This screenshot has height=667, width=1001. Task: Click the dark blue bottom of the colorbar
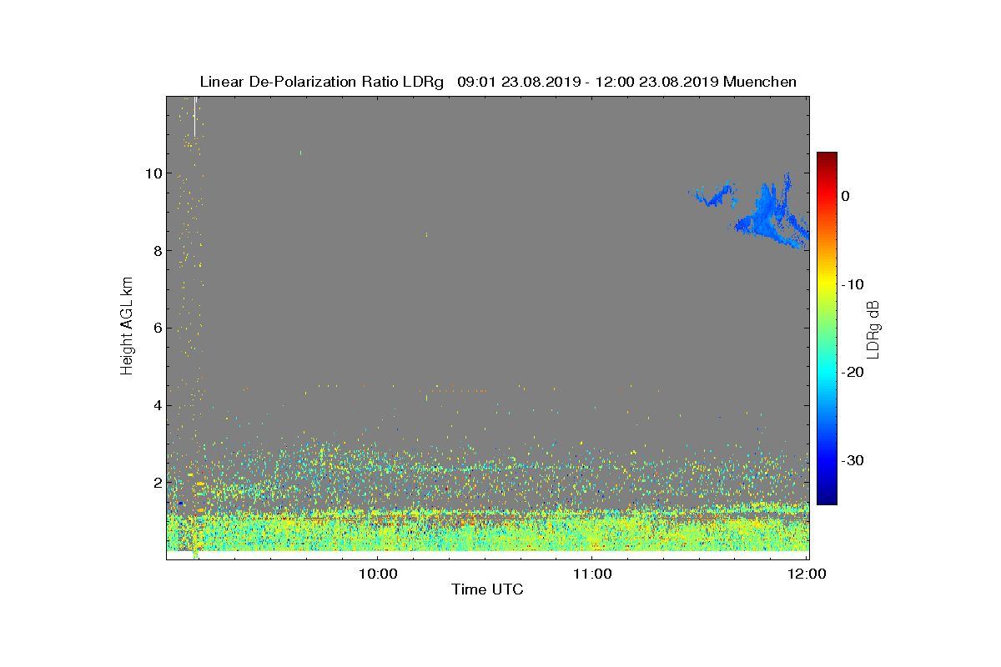click(827, 498)
